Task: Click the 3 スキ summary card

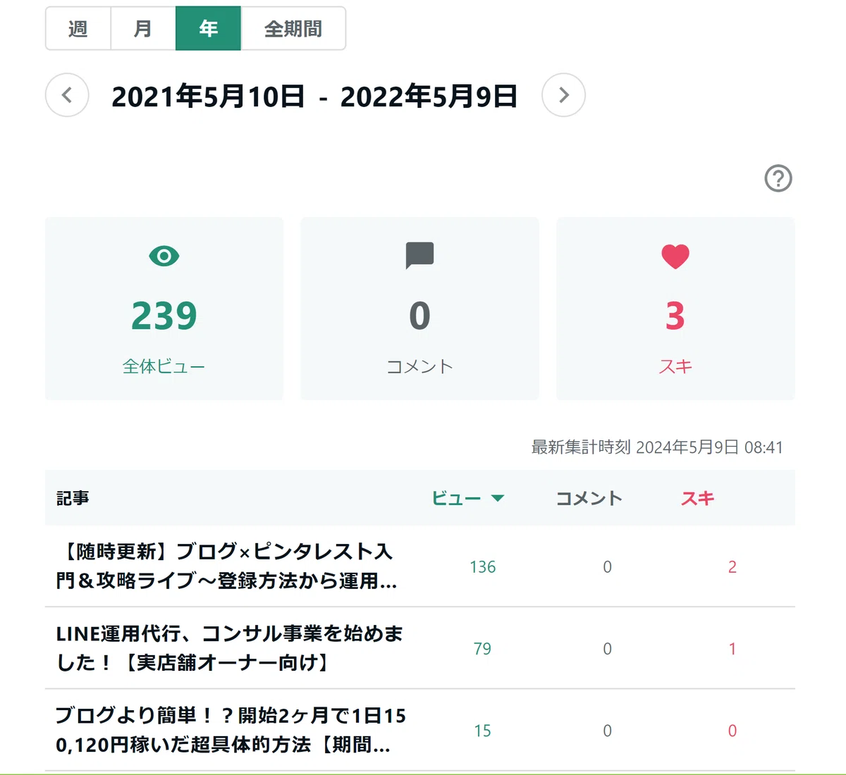Action: click(675, 309)
